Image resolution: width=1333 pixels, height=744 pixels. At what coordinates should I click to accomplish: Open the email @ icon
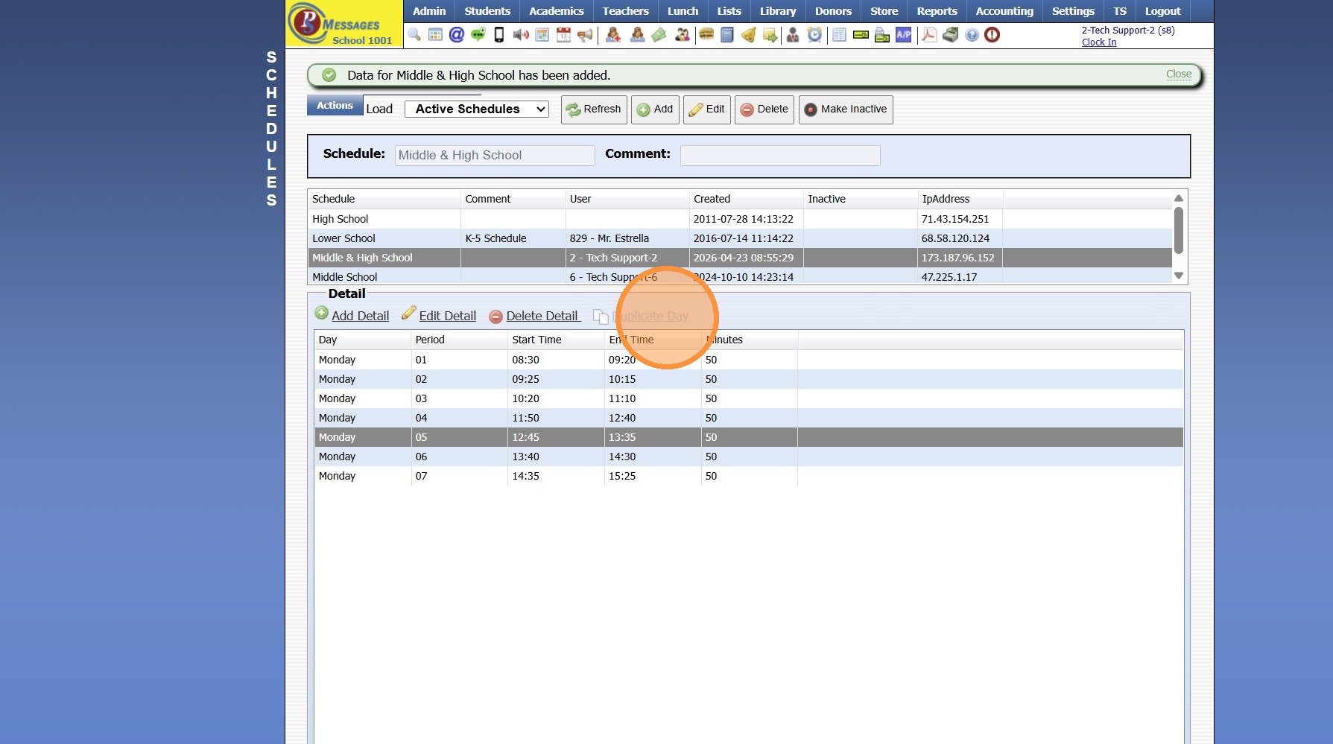pos(457,35)
